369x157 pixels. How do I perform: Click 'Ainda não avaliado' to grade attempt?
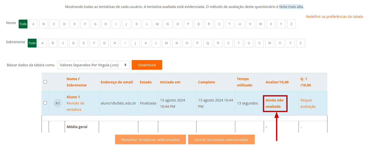click(275, 103)
